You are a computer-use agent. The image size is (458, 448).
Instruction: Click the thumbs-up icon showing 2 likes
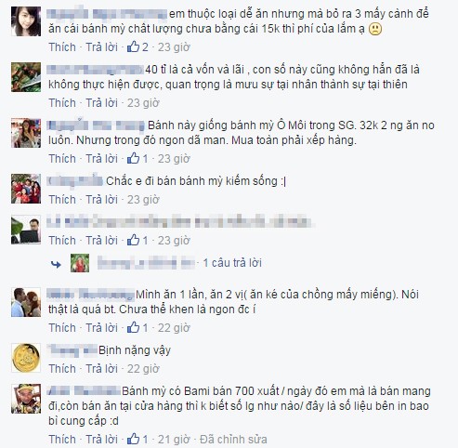pyautogui.click(x=134, y=47)
